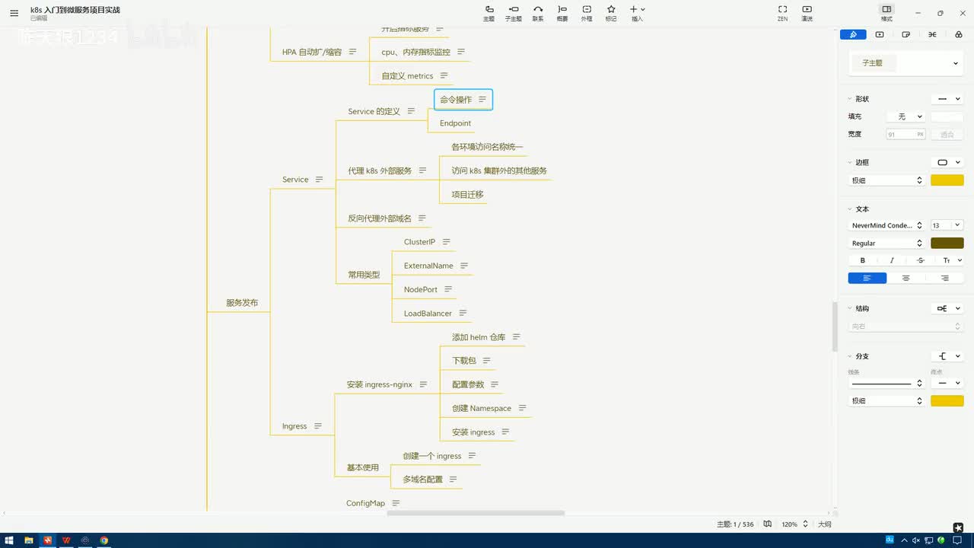Collapse the 分支 section
Image resolution: width=974 pixels, height=548 pixels.
click(850, 356)
